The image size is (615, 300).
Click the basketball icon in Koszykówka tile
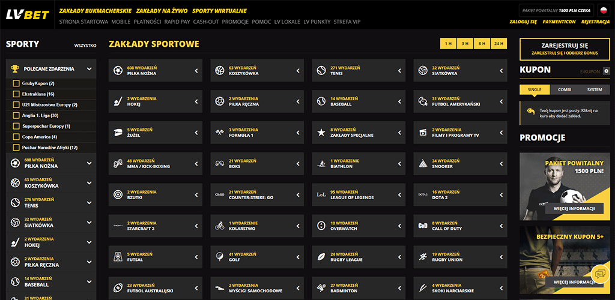220,71
